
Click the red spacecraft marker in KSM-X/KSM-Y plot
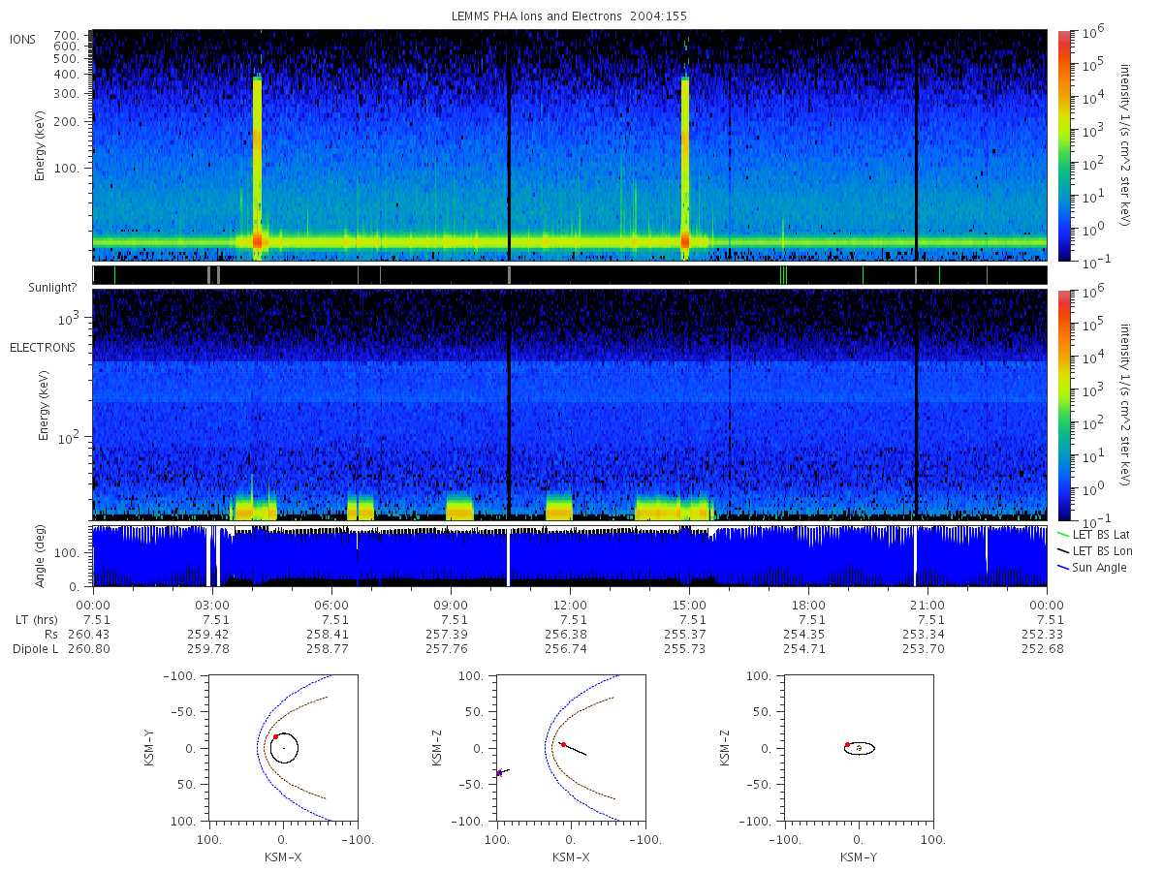[275, 737]
